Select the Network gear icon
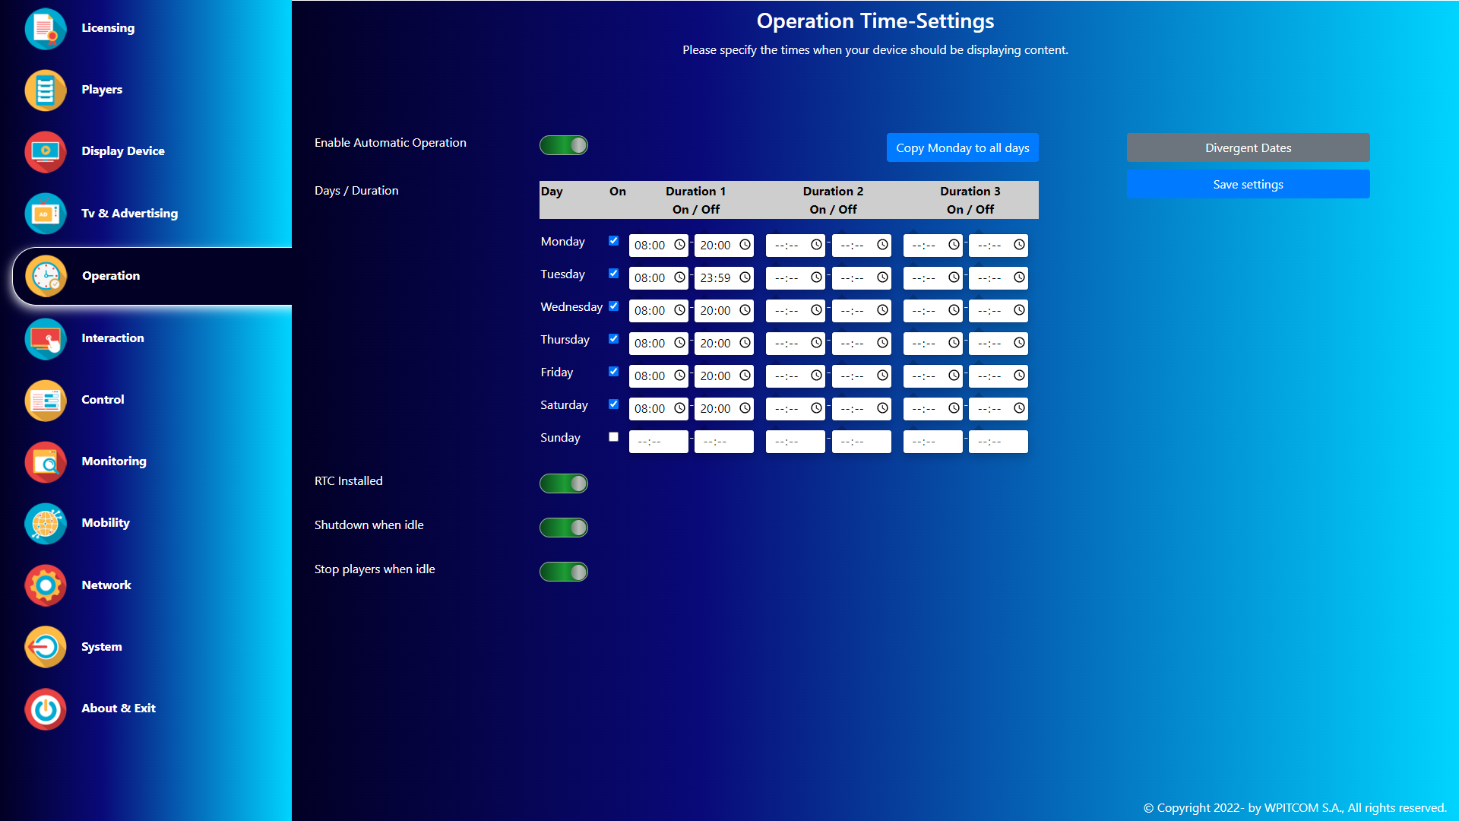Screen dimensions: 1459x821 46,585
